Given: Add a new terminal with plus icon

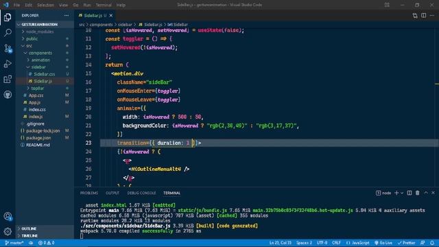Looking at the screenshot, I should point(396,193).
